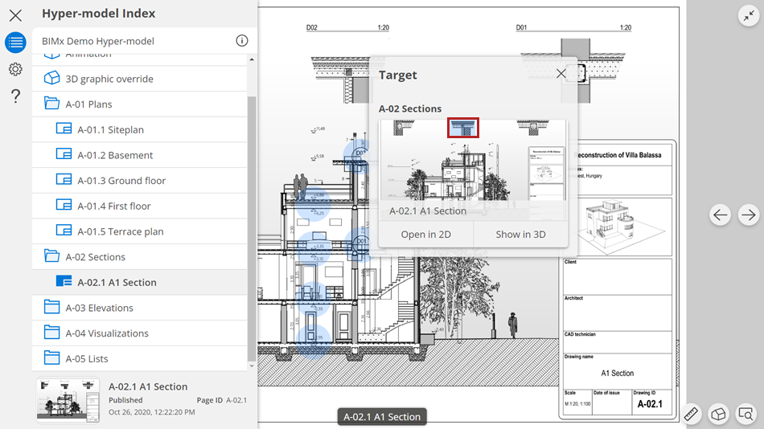The image size is (764, 429).
Task: Expand the A-03 Elevations folder
Action: tap(140, 308)
